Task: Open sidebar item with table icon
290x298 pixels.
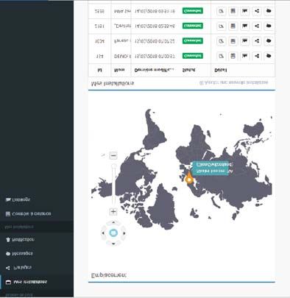Action: [x=37, y=214]
